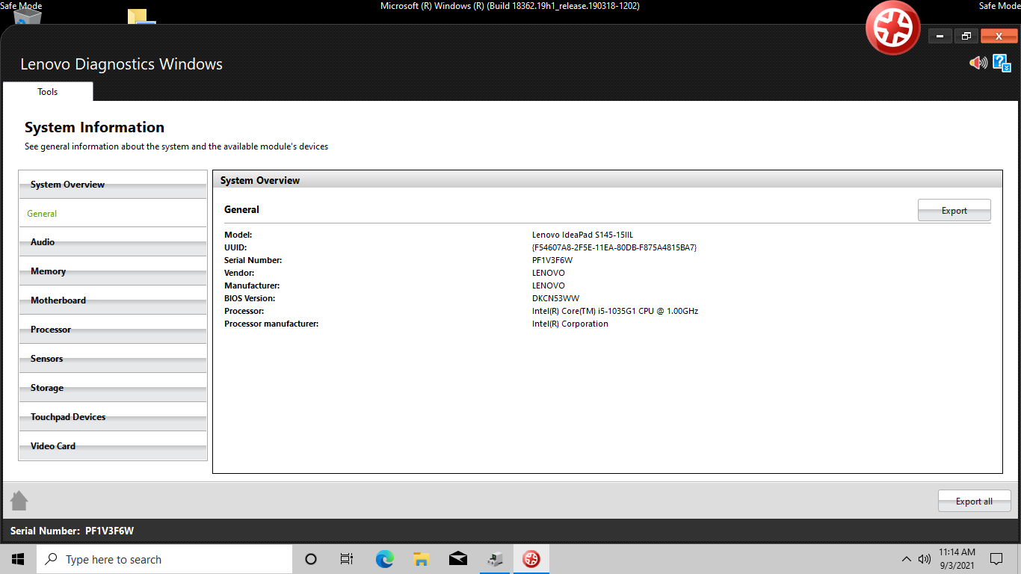
Task: Click the Export all button
Action: (x=975, y=502)
